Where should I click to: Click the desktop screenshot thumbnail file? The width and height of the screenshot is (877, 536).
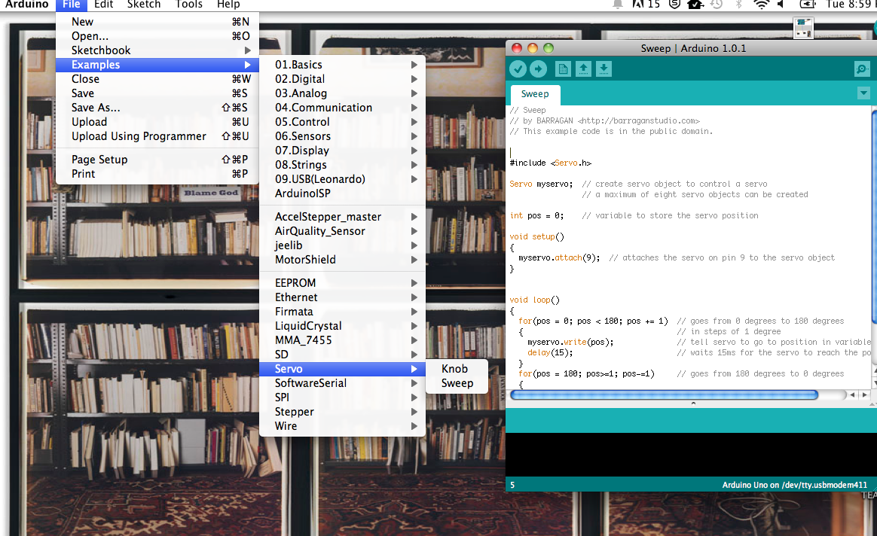tap(805, 28)
